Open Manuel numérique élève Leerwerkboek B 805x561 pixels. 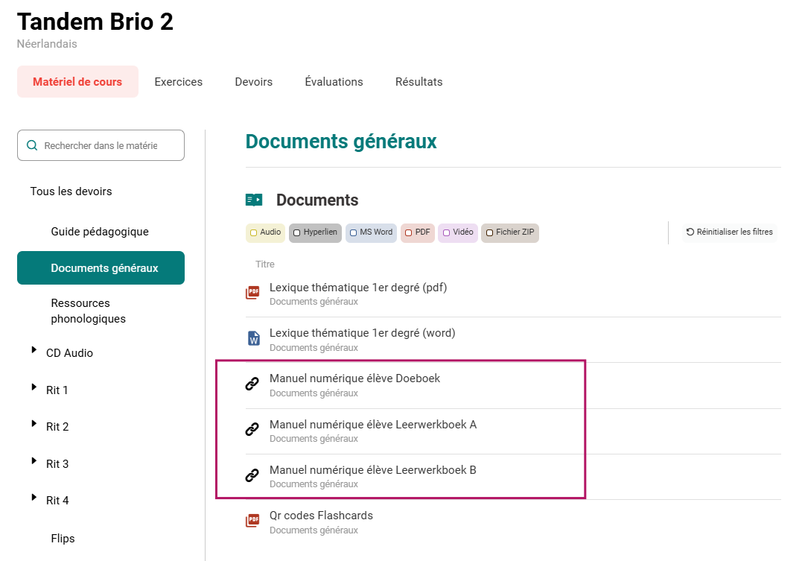coord(373,469)
